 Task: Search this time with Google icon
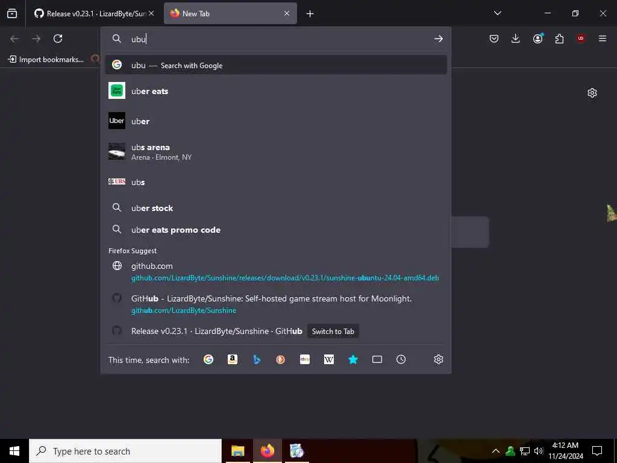[208, 359]
